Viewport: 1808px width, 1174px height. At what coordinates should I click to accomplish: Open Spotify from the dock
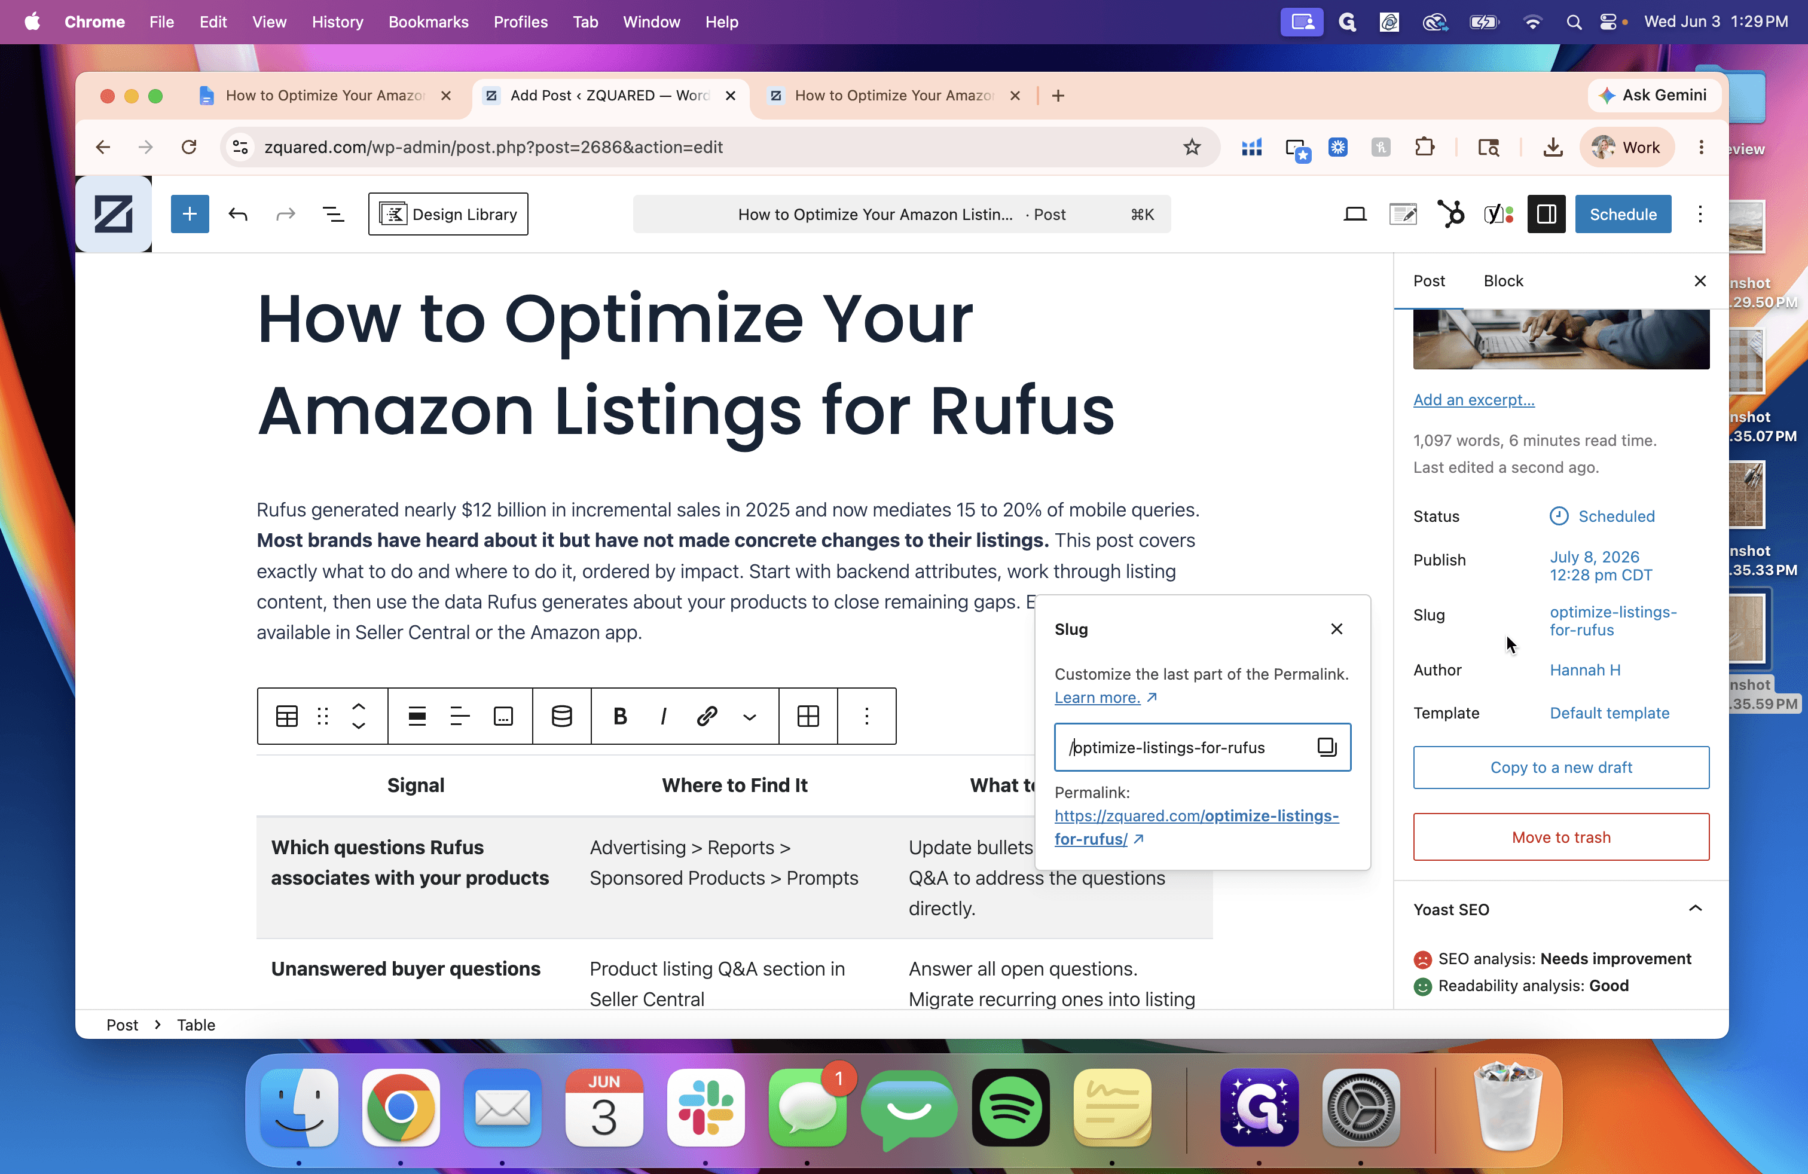pos(1010,1107)
